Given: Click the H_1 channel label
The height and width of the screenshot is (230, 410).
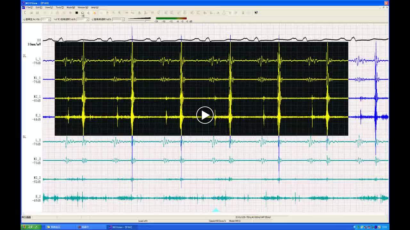Looking at the screenshot, I should pyautogui.click(x=38, y=115).
